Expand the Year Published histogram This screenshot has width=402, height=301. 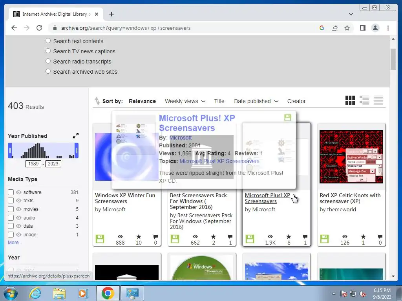[76, 136]
